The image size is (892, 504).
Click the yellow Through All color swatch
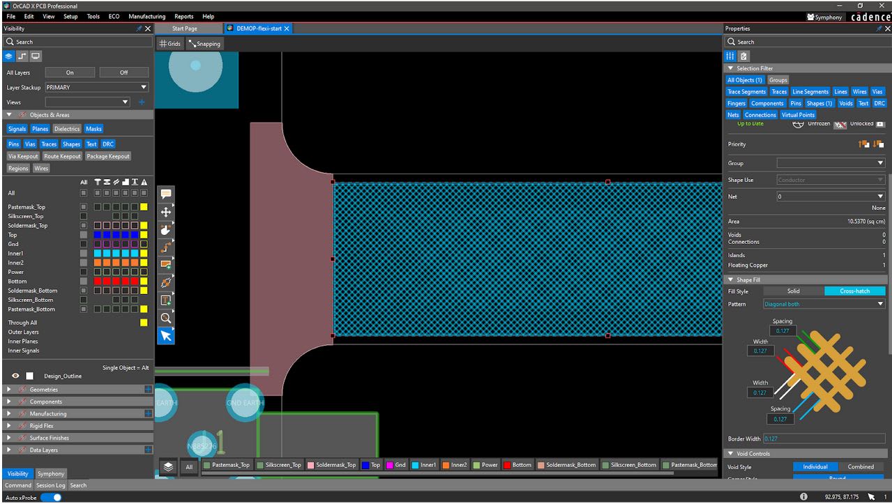tap(144, 323)
